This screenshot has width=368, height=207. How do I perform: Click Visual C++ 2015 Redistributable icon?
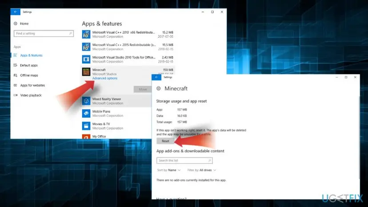point(86,47)
